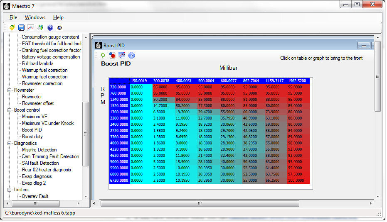Collapse the Diagnostics tree group
The width and height of the screenshot is (387, 222).
[x=10, y=144]
